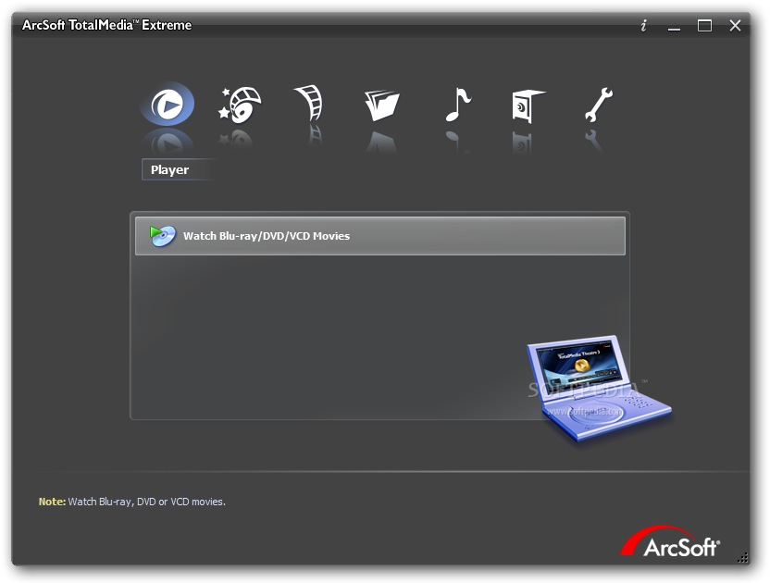This screenshot has height=583, width=770.
Task: Click the ArcSoft logo
Action: [670, 541]
